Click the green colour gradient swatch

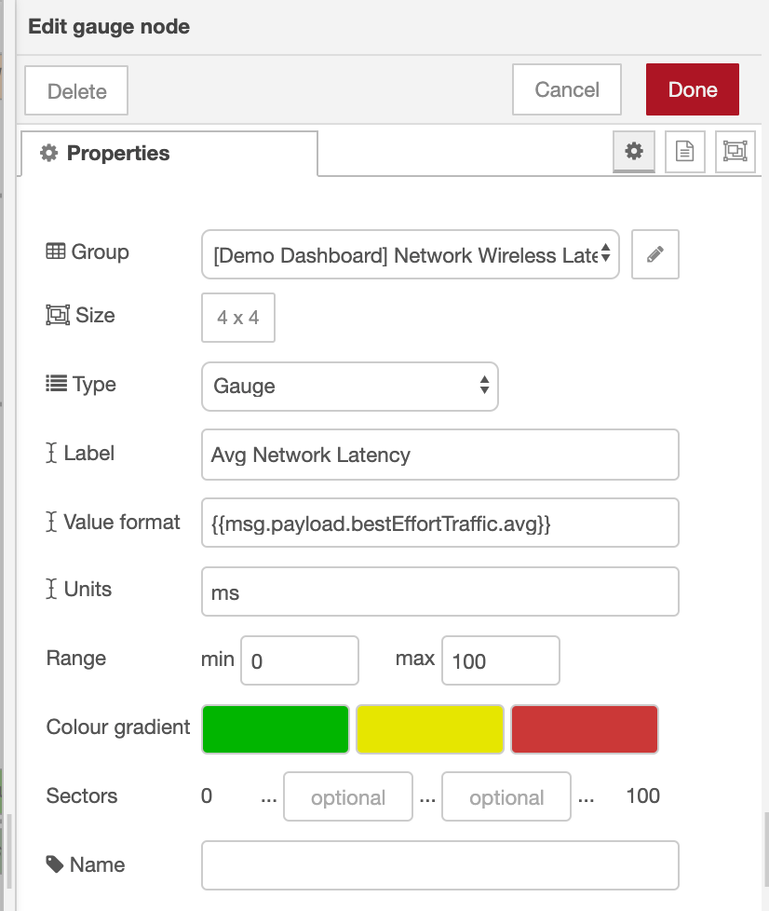[x=275, y=728]
